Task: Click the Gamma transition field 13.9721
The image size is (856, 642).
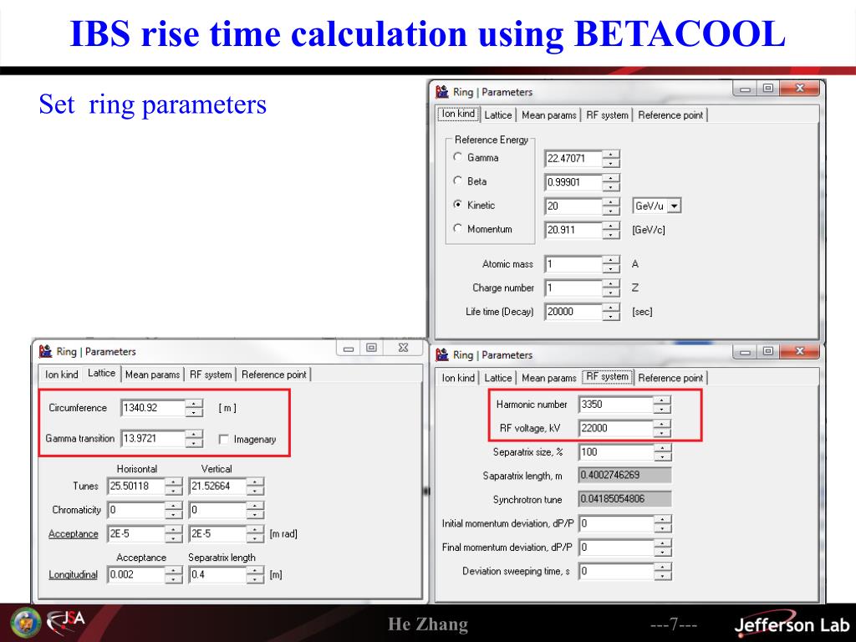Action: coord(154,438)
